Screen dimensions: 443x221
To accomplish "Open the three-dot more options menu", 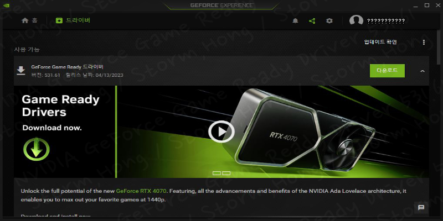I will (424, 43).
